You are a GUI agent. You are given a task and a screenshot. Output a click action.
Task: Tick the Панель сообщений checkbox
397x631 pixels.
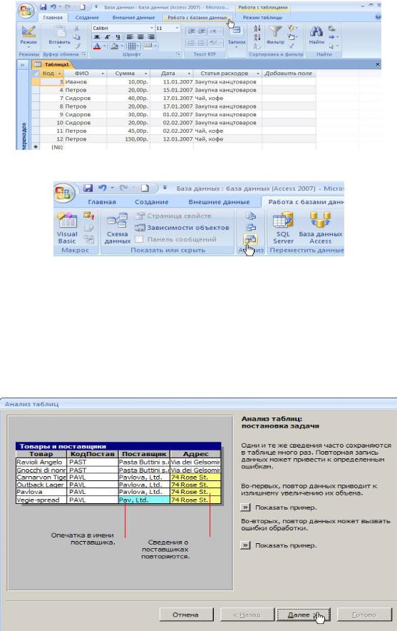click(x=139, y=239)
